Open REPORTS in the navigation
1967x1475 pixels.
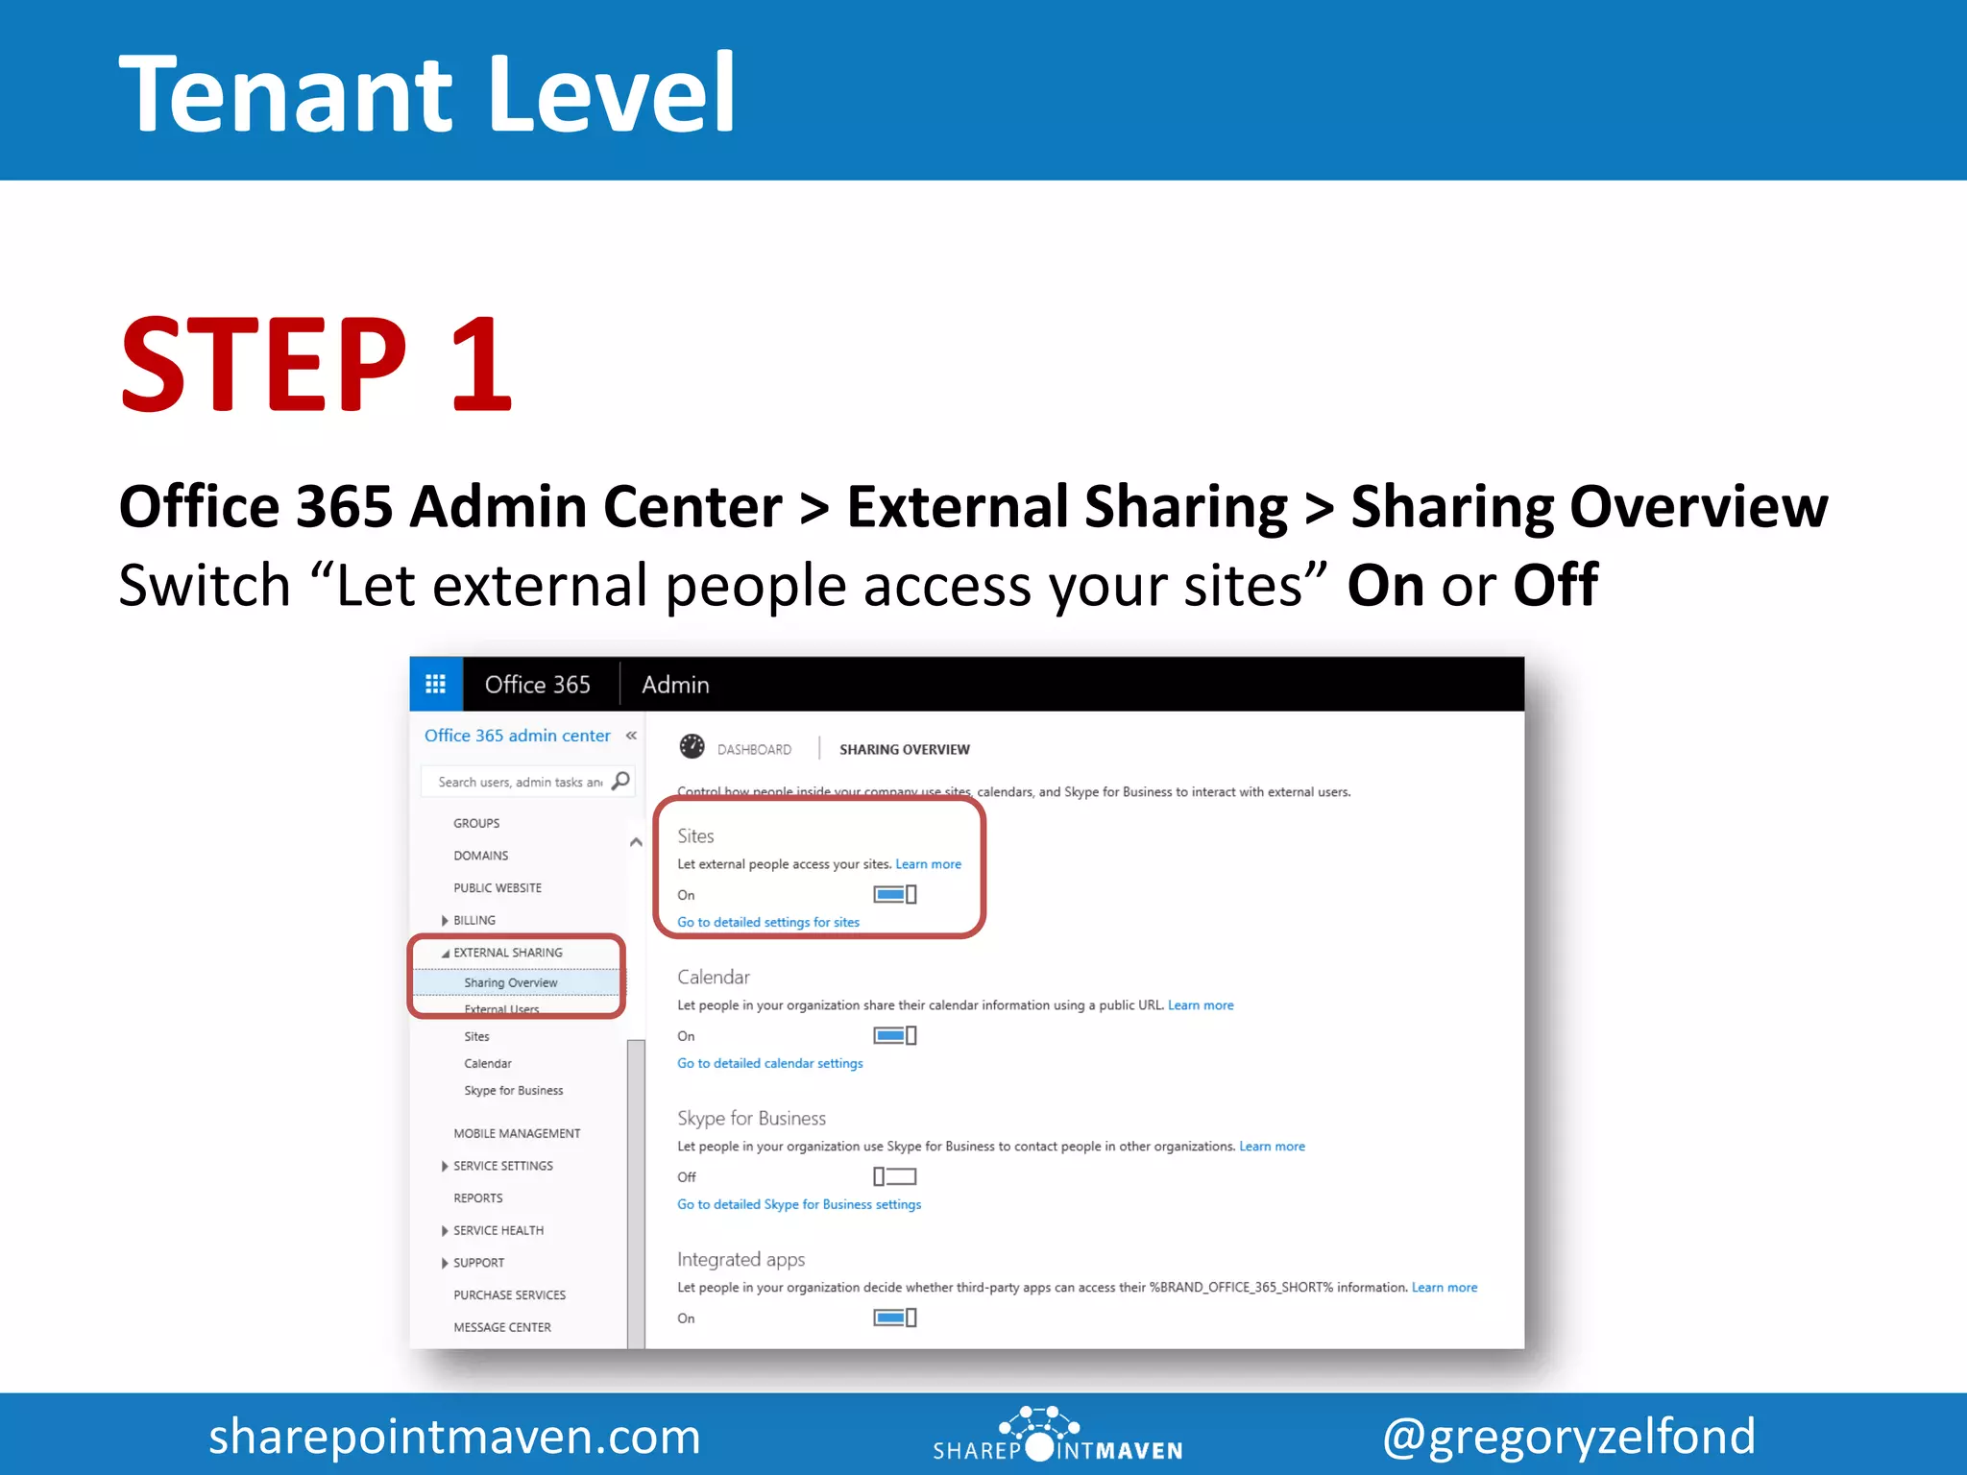point(478,1198)
